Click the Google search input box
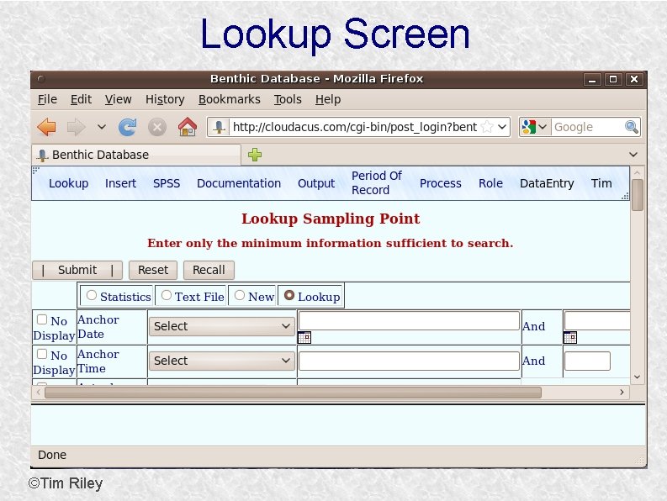 tap(587, 127)
